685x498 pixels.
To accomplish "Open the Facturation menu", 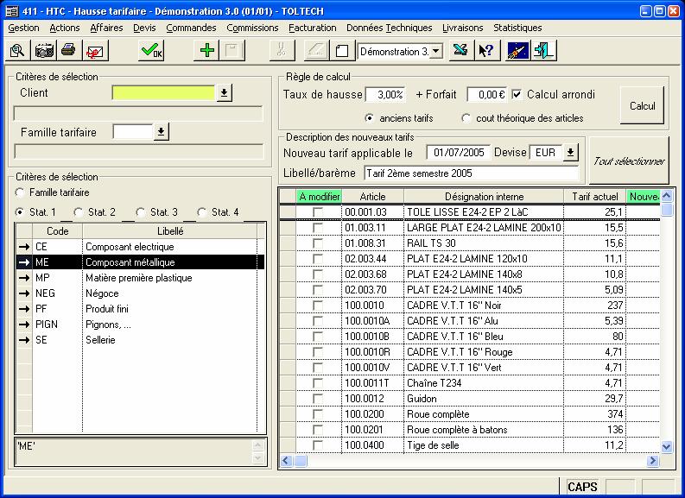I will [x=313, y=28].
